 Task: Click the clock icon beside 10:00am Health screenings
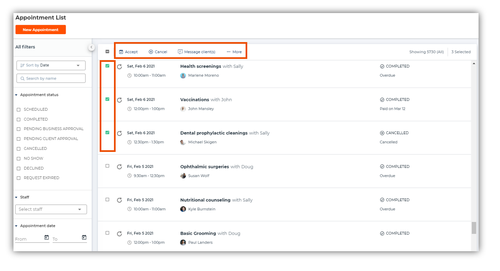tap(130, 76)
